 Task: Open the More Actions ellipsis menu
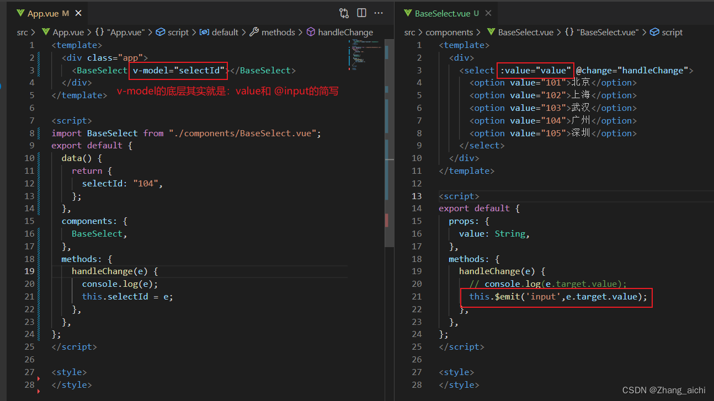[379, 13]
